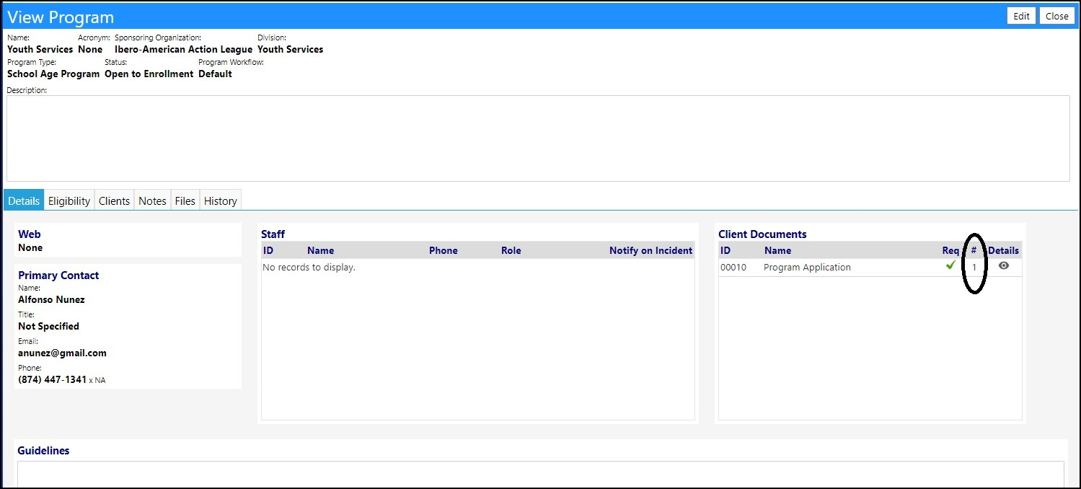Click the Ibero-American Action League organization name
1081x489 pixels.
coord(183,49)
